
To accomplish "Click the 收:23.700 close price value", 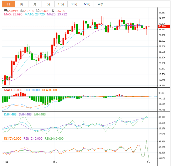I will point(58,11).
